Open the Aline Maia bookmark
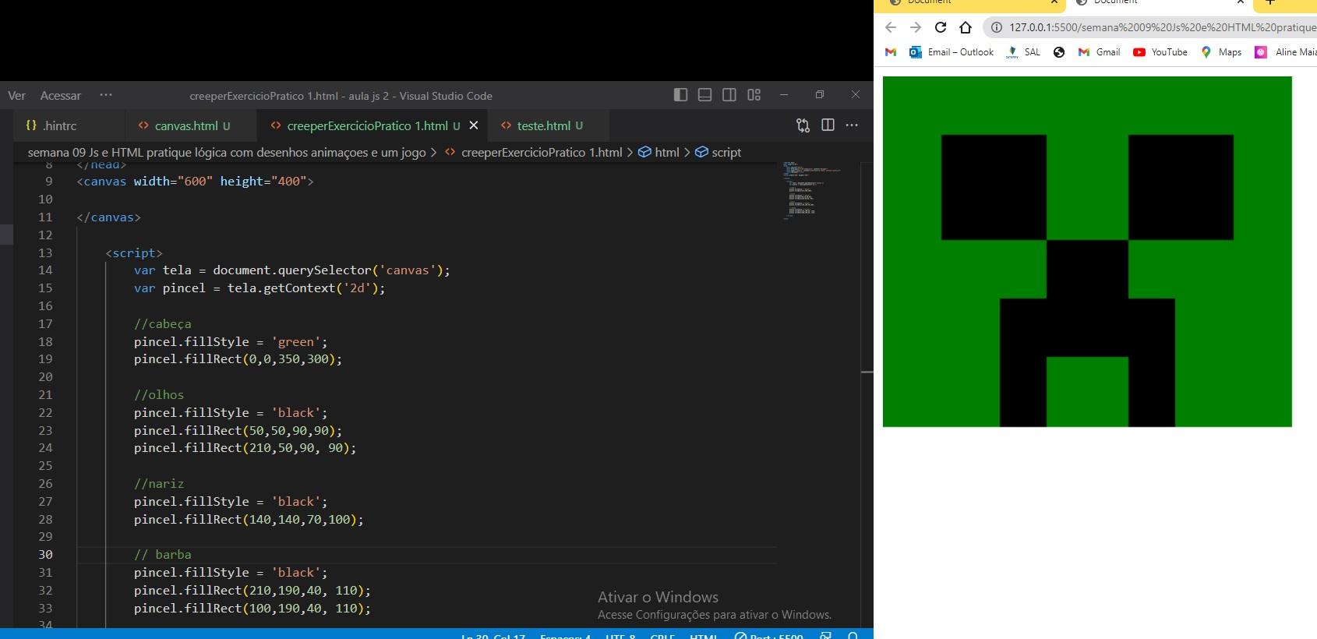This screenshot has height=639, width=1317. coord(1285,52)
